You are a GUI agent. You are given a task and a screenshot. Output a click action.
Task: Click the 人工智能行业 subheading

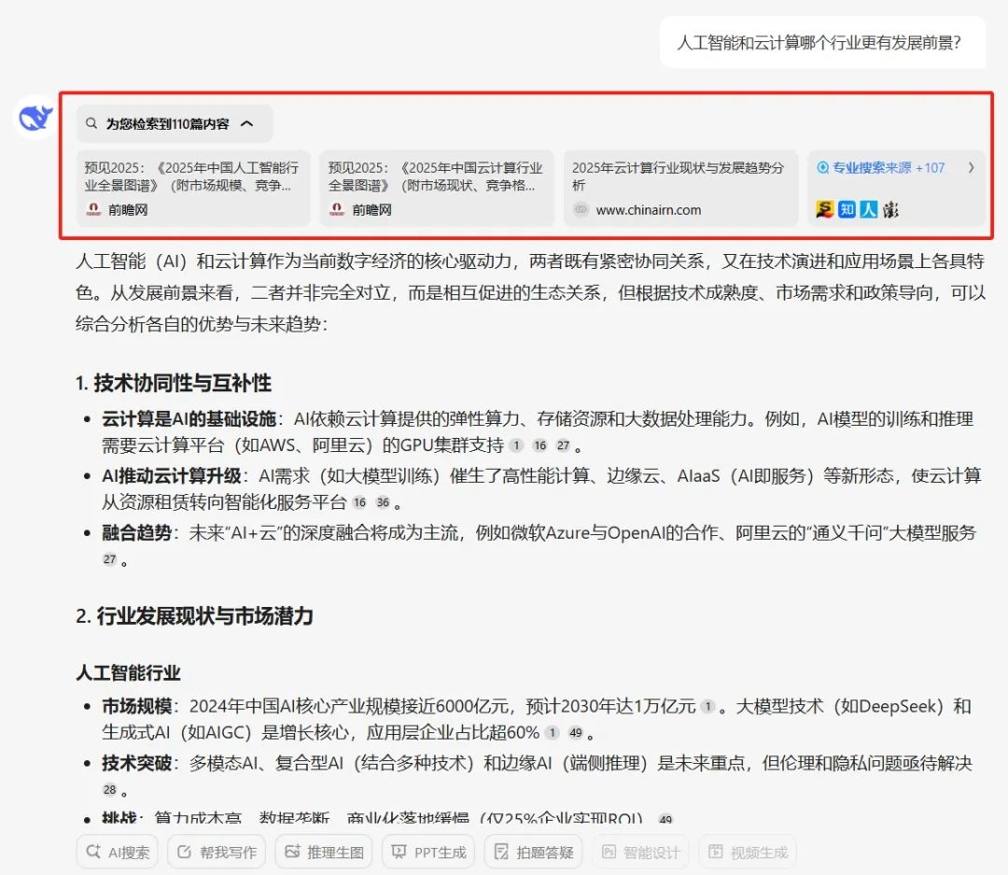coord(128,673)
